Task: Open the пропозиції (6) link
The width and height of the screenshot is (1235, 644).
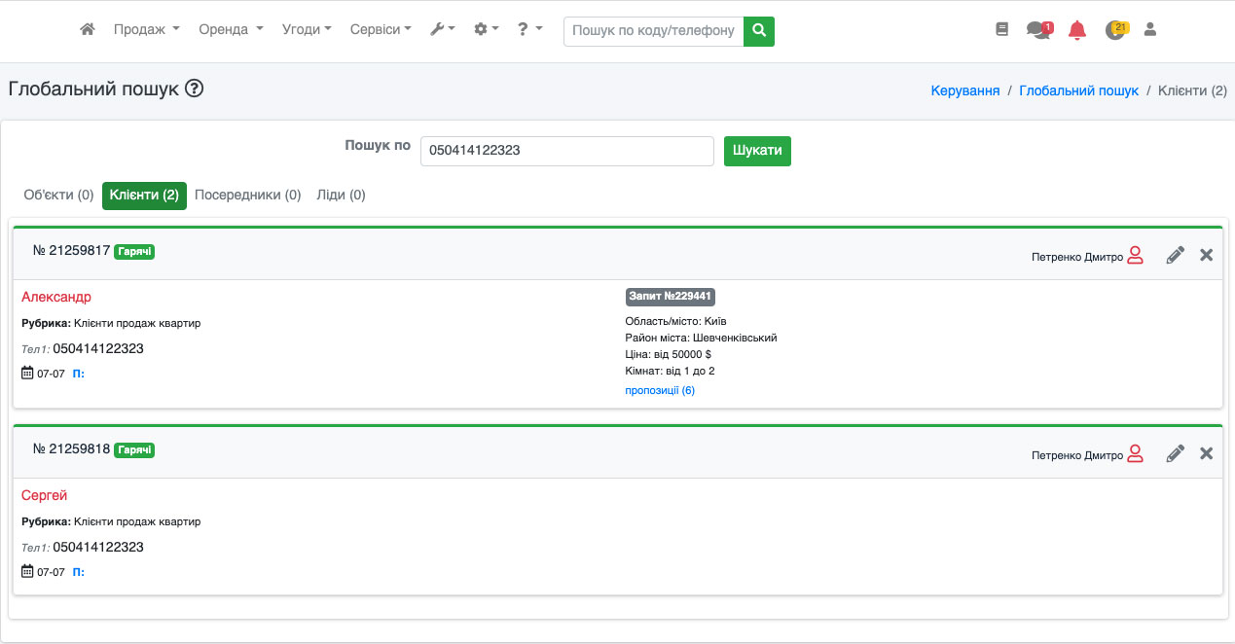Action: click(x=660, y=391)
